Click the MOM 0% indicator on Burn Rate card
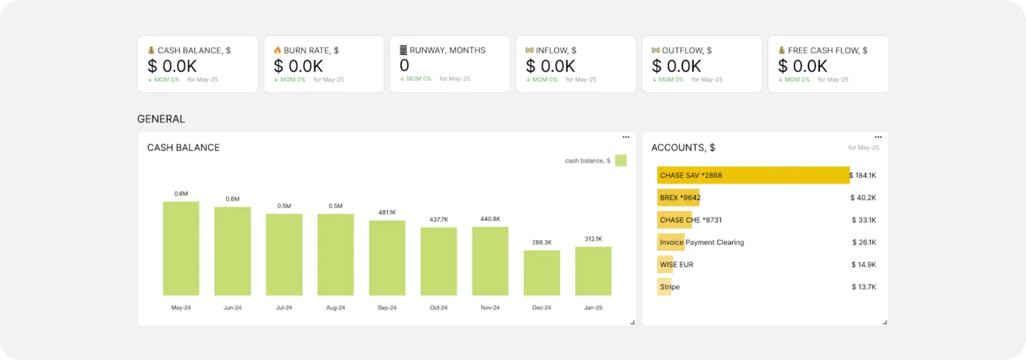 pos(290,80)
